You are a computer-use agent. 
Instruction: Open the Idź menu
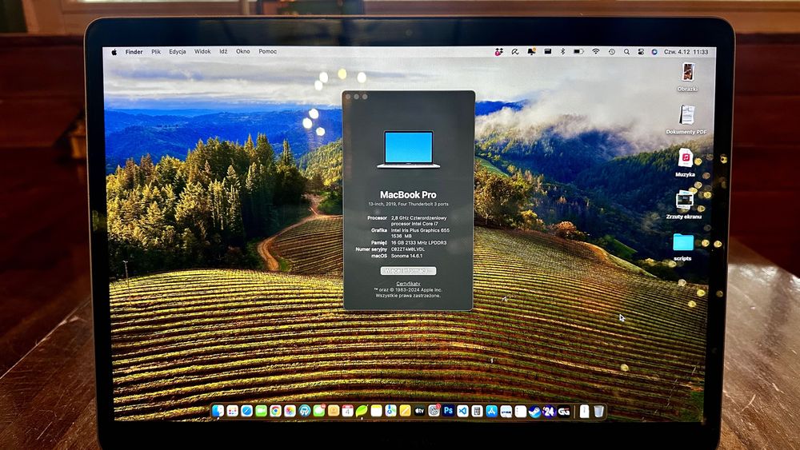point(223,51)
